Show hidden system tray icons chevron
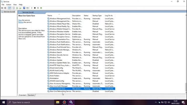Screen dimensions: 187x105 click(x=156, y=102)
